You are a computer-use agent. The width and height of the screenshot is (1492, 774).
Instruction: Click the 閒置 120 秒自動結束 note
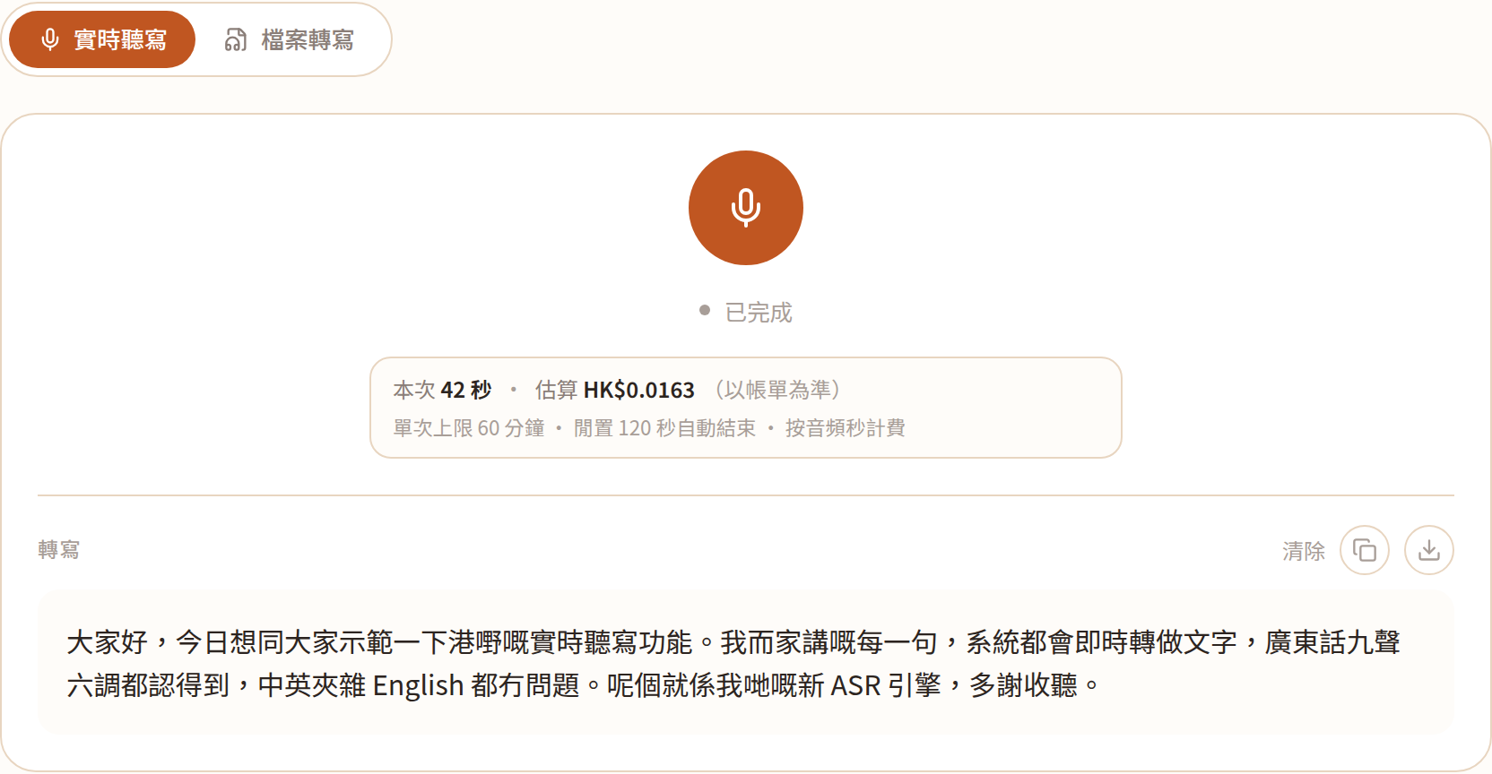point(664,428)
